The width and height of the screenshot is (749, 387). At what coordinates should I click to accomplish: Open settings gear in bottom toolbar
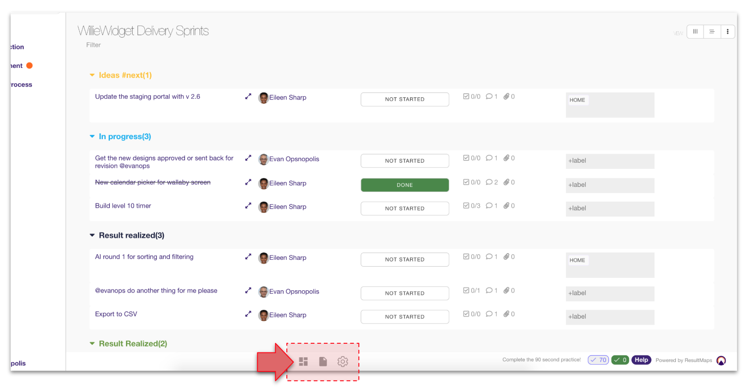[x=343, y=361]
